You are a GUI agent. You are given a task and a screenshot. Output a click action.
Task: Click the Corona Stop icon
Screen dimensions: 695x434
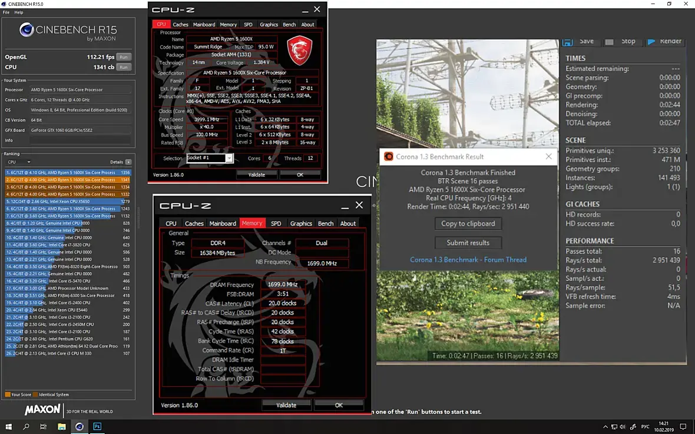pos(610,42)
